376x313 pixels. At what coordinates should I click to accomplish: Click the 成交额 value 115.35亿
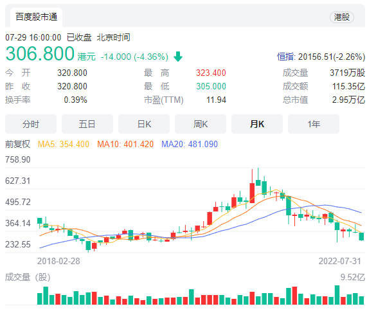pos(348,86)
